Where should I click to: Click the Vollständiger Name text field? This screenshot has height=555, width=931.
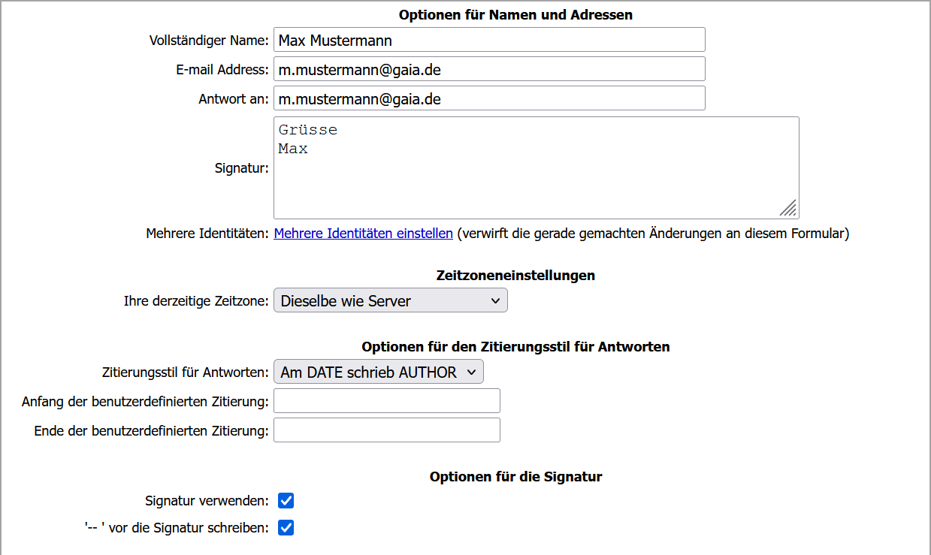tap(488, 40)
